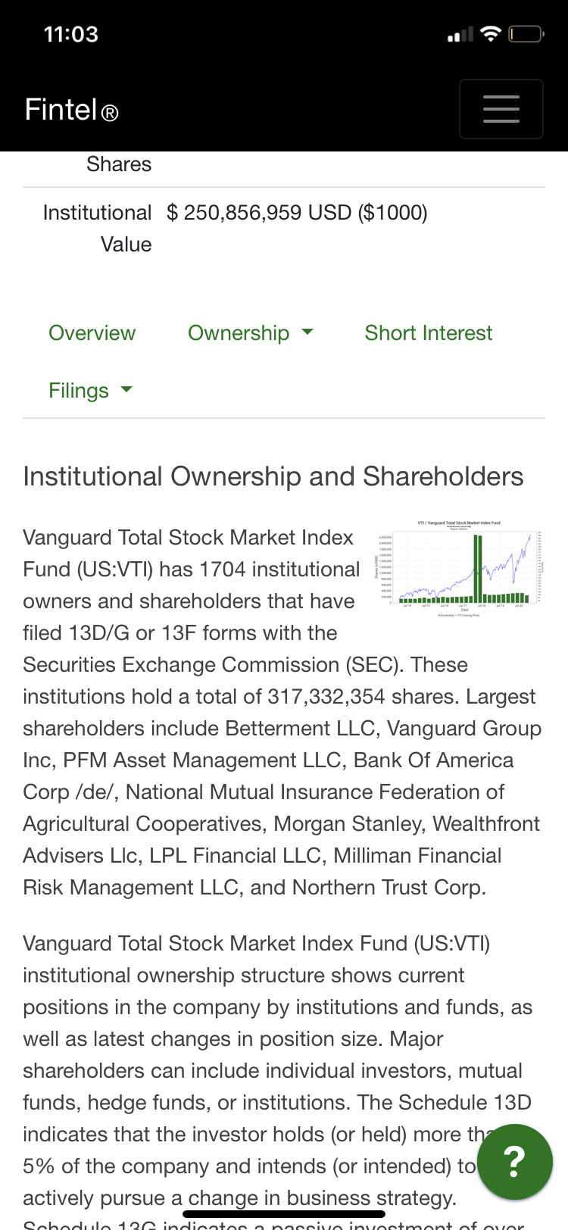This screenshot has height=1230, width=568.
Task: Tap the home indicator bar
Action: 284,1214
